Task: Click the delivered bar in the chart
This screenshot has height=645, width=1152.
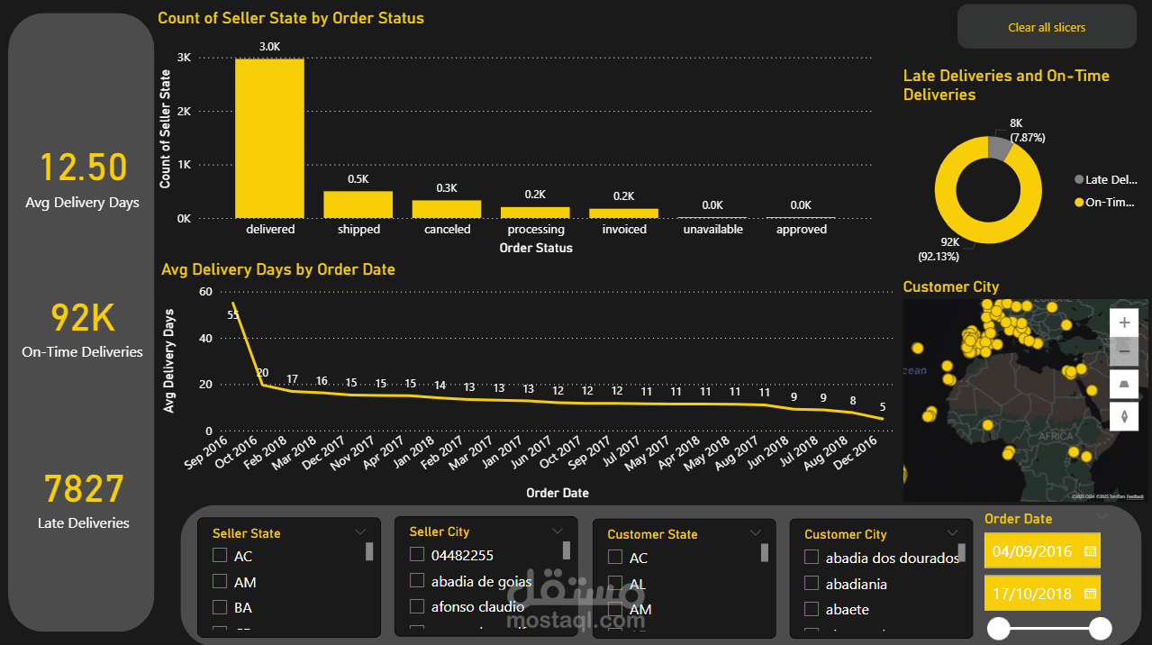Action: point(269,138)
